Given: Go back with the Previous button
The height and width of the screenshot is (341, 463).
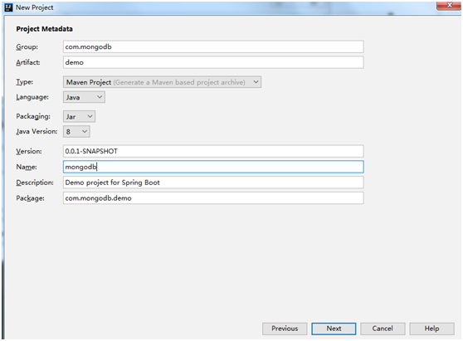Looking at the screenshot, I should coord(285,329).
